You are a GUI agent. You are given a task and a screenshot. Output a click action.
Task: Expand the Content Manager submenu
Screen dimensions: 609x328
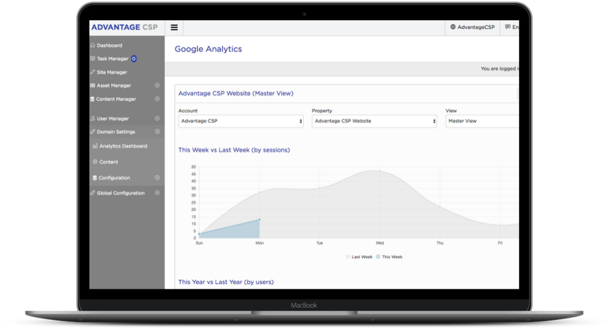pyautogui.click(x=157, y=99)
